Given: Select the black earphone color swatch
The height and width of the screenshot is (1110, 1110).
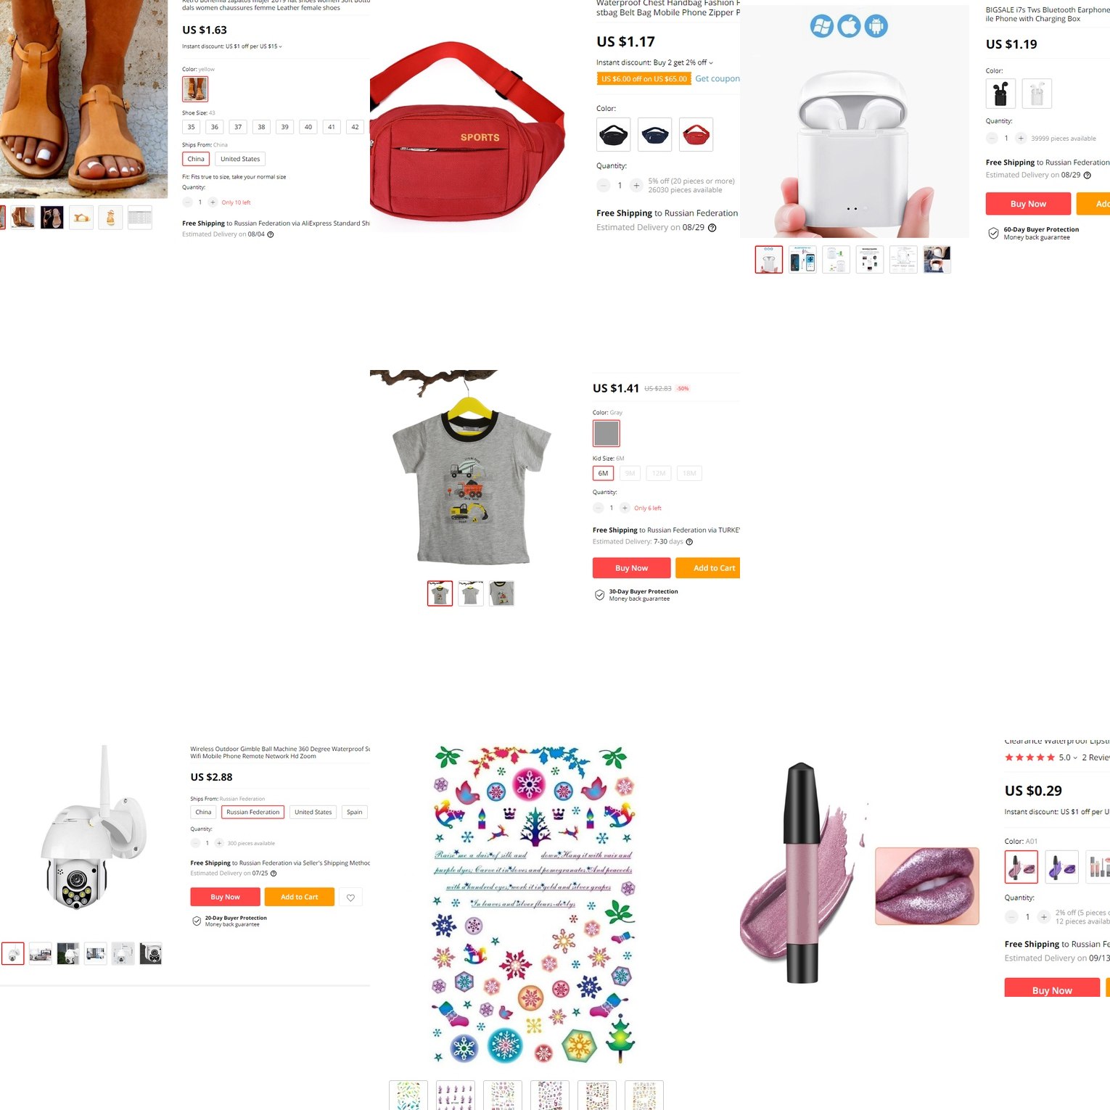Looking at the screenshot, I should (x=1000, y=94).
